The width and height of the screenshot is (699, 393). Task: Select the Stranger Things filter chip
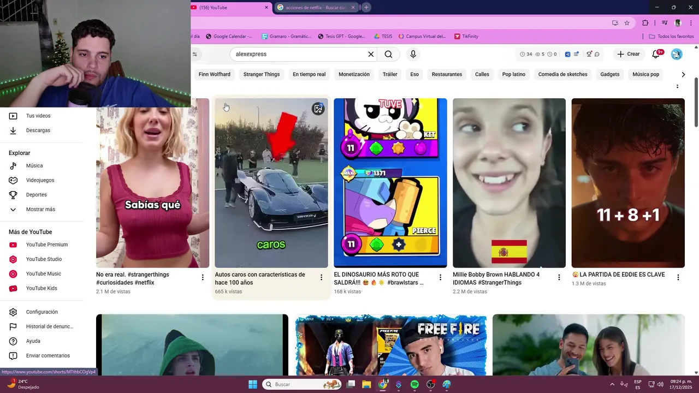[x=262, y=74]
